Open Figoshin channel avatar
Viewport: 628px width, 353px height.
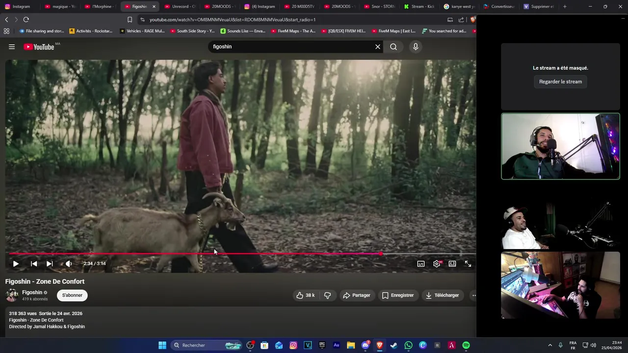(x=12, y=295)
